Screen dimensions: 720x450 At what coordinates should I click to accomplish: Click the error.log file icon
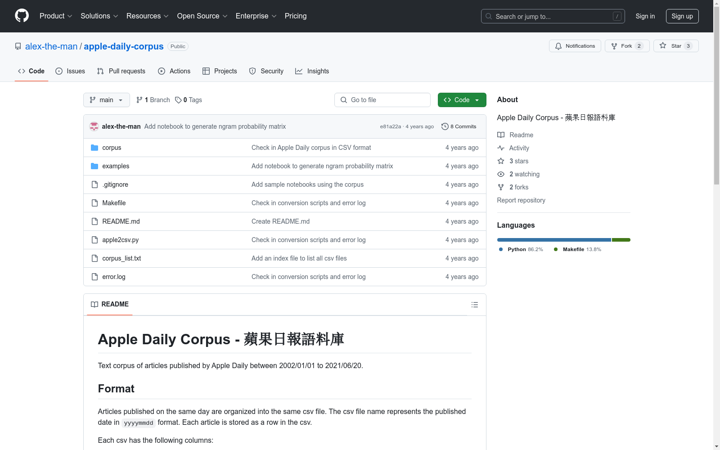click(94, 277)
